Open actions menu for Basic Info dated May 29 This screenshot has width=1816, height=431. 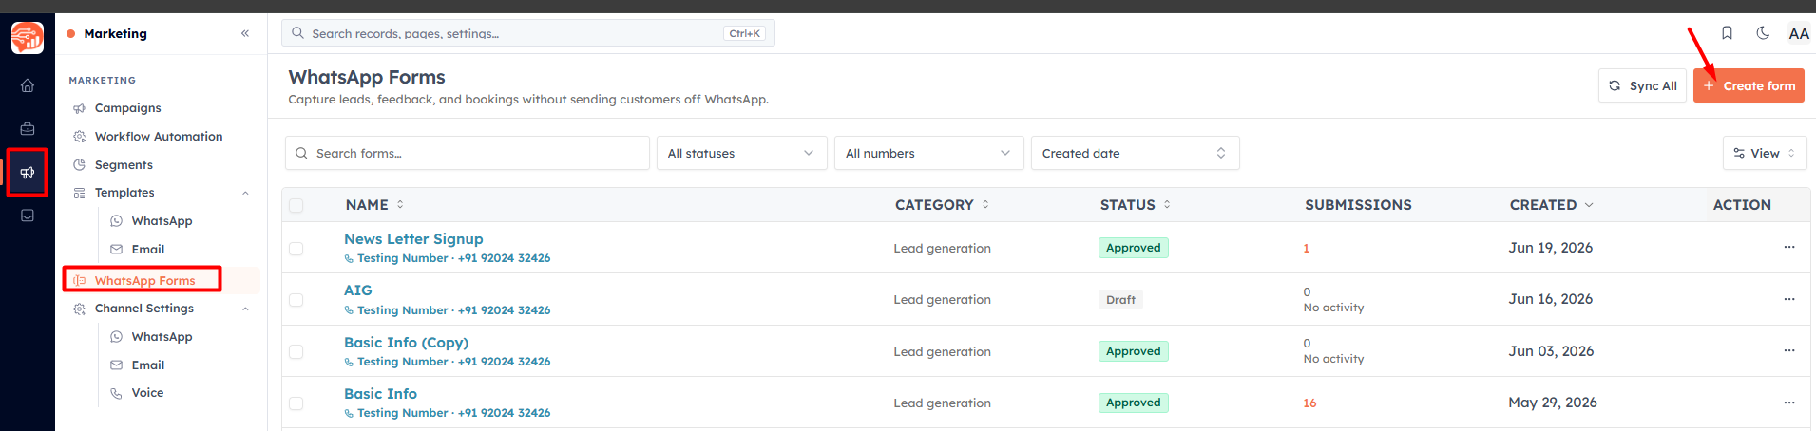pos(1789,403)
